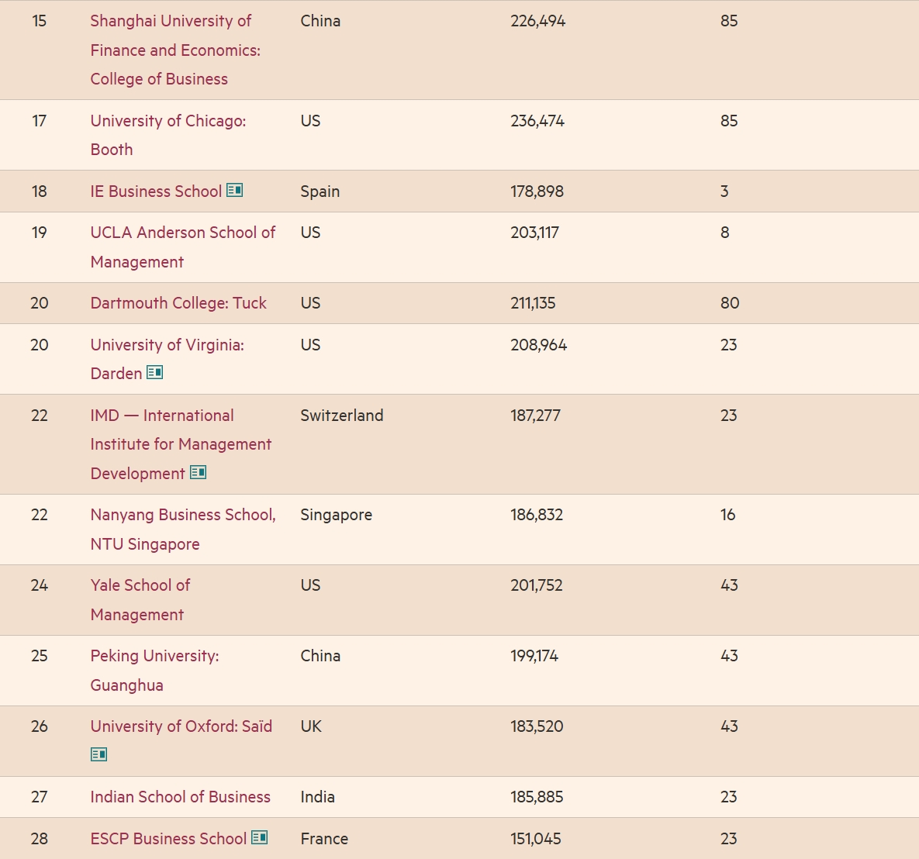Click the profile icon next to Darden
This screenshot has height=859, width=919.
(x=155, y=373)
